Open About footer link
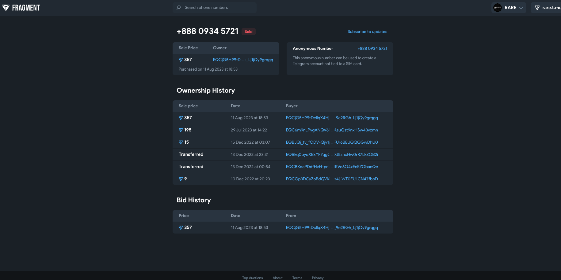The width and height of the screenshot is (561, 280). pyautogui.click(x=277, y=278)
